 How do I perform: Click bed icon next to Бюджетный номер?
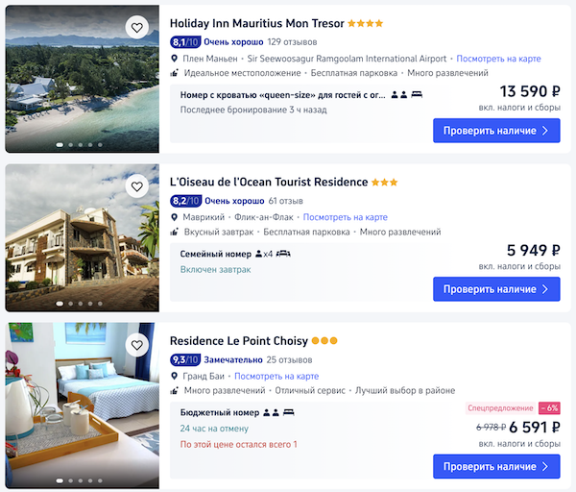(x=289, y=412)
